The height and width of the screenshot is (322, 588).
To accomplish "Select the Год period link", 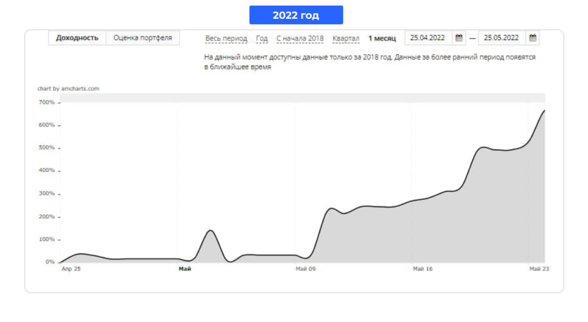I will pyautogui.click(x=262, y=39).
